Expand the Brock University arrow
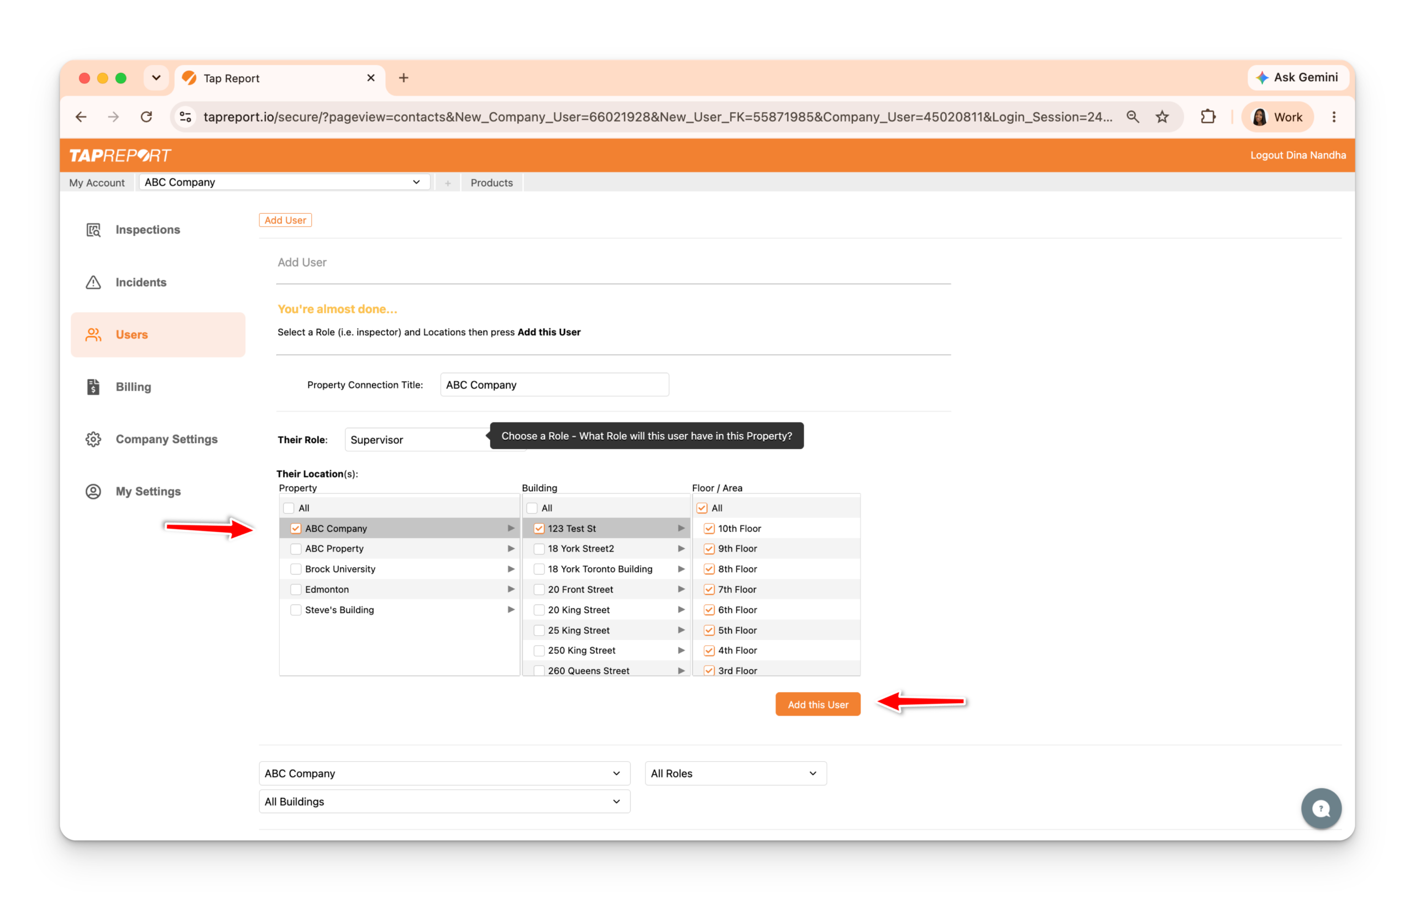The width and height of the screenshot is (1415, 900). 511,569
